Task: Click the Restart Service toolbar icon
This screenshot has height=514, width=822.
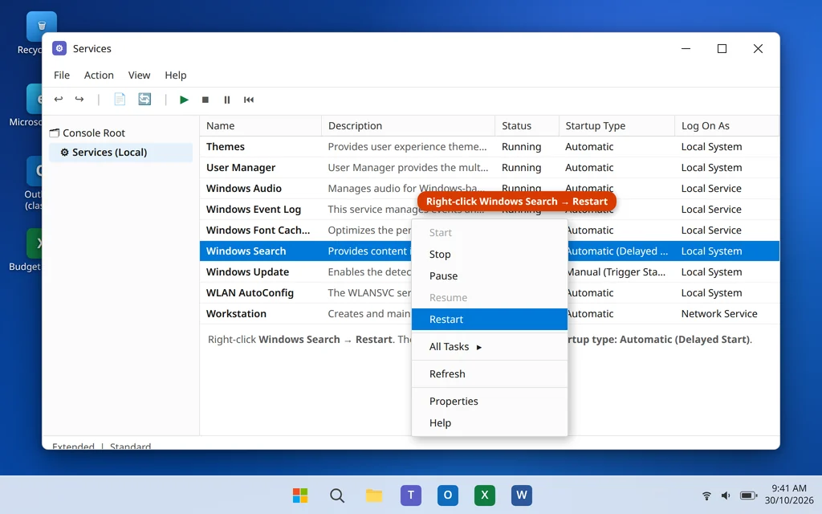Action: [249, 100]
